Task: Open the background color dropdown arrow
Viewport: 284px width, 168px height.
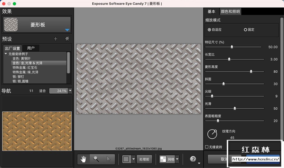Action: (x=134, y=159)
